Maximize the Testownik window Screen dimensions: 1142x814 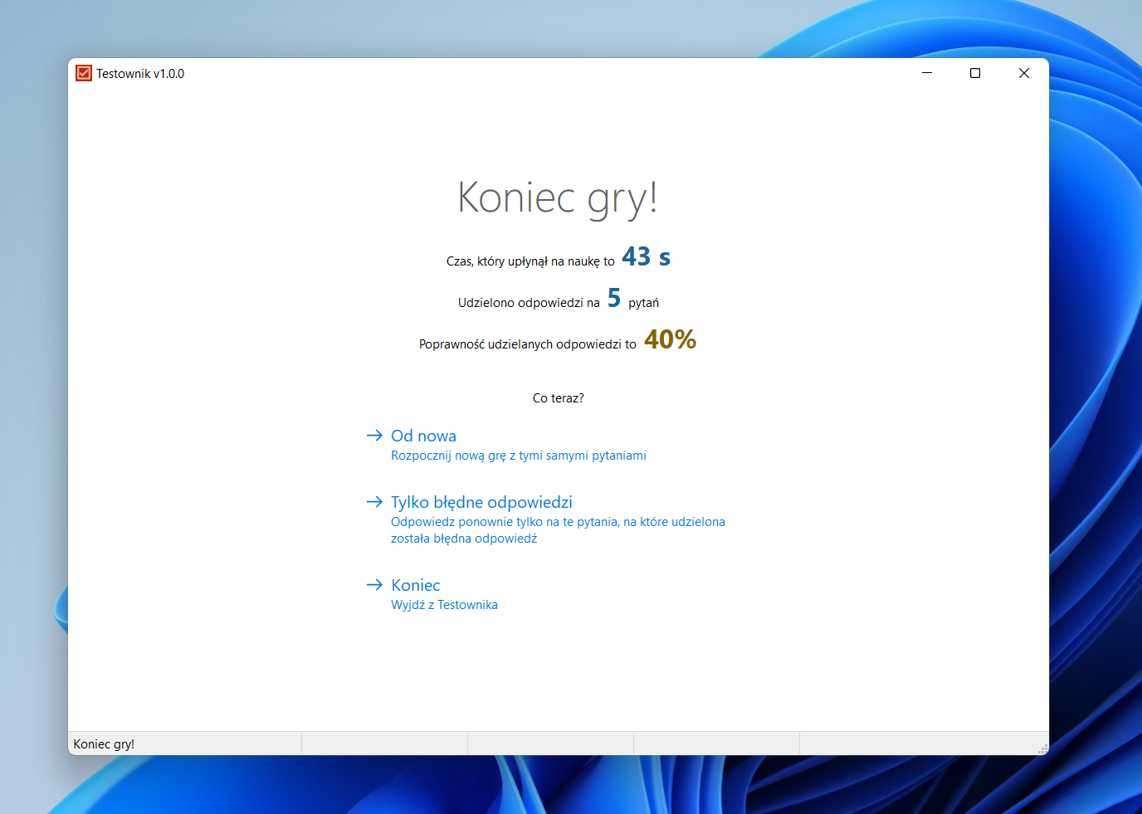[x=975, y=73]
